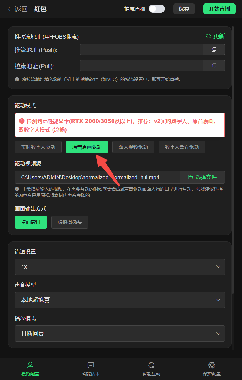Open the 播放模式 打断回复 dropdown

tap(120, 333)
